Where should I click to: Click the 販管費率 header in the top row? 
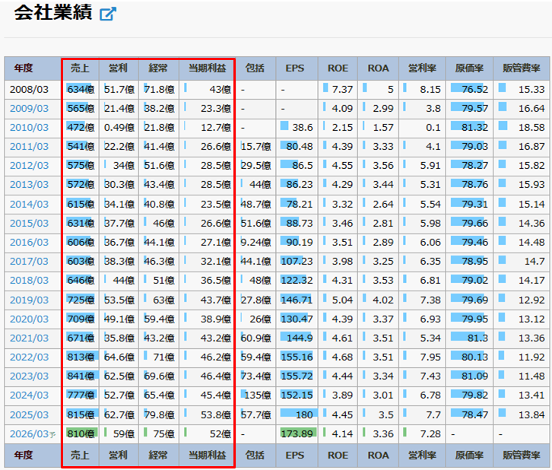(x=519, y=68)
